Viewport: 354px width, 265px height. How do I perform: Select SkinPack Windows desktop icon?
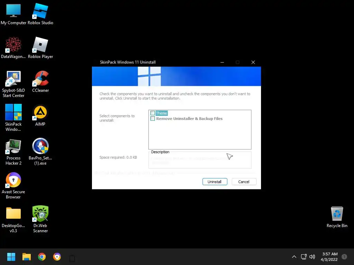13,118
